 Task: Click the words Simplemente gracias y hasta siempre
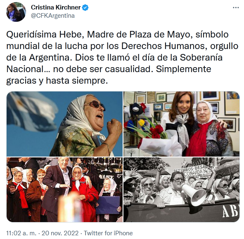point(109,75)
